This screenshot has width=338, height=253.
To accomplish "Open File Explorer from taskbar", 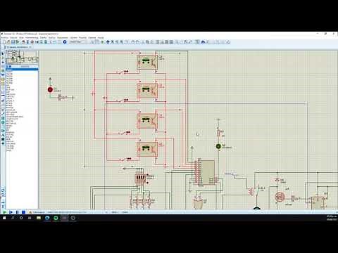I will point(39,218).
